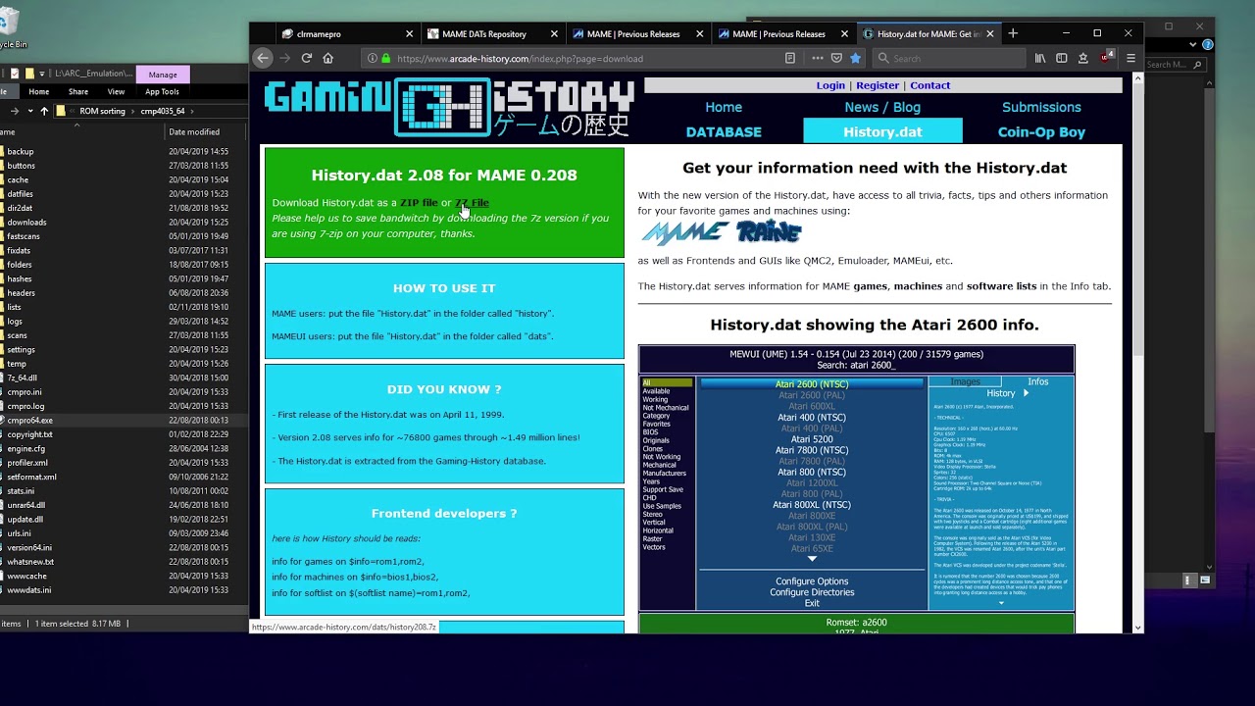This screenshot has width=1255, height=706.
Task: Expand ROM sorting breadcrumb arrow
Action: [131, 111]
